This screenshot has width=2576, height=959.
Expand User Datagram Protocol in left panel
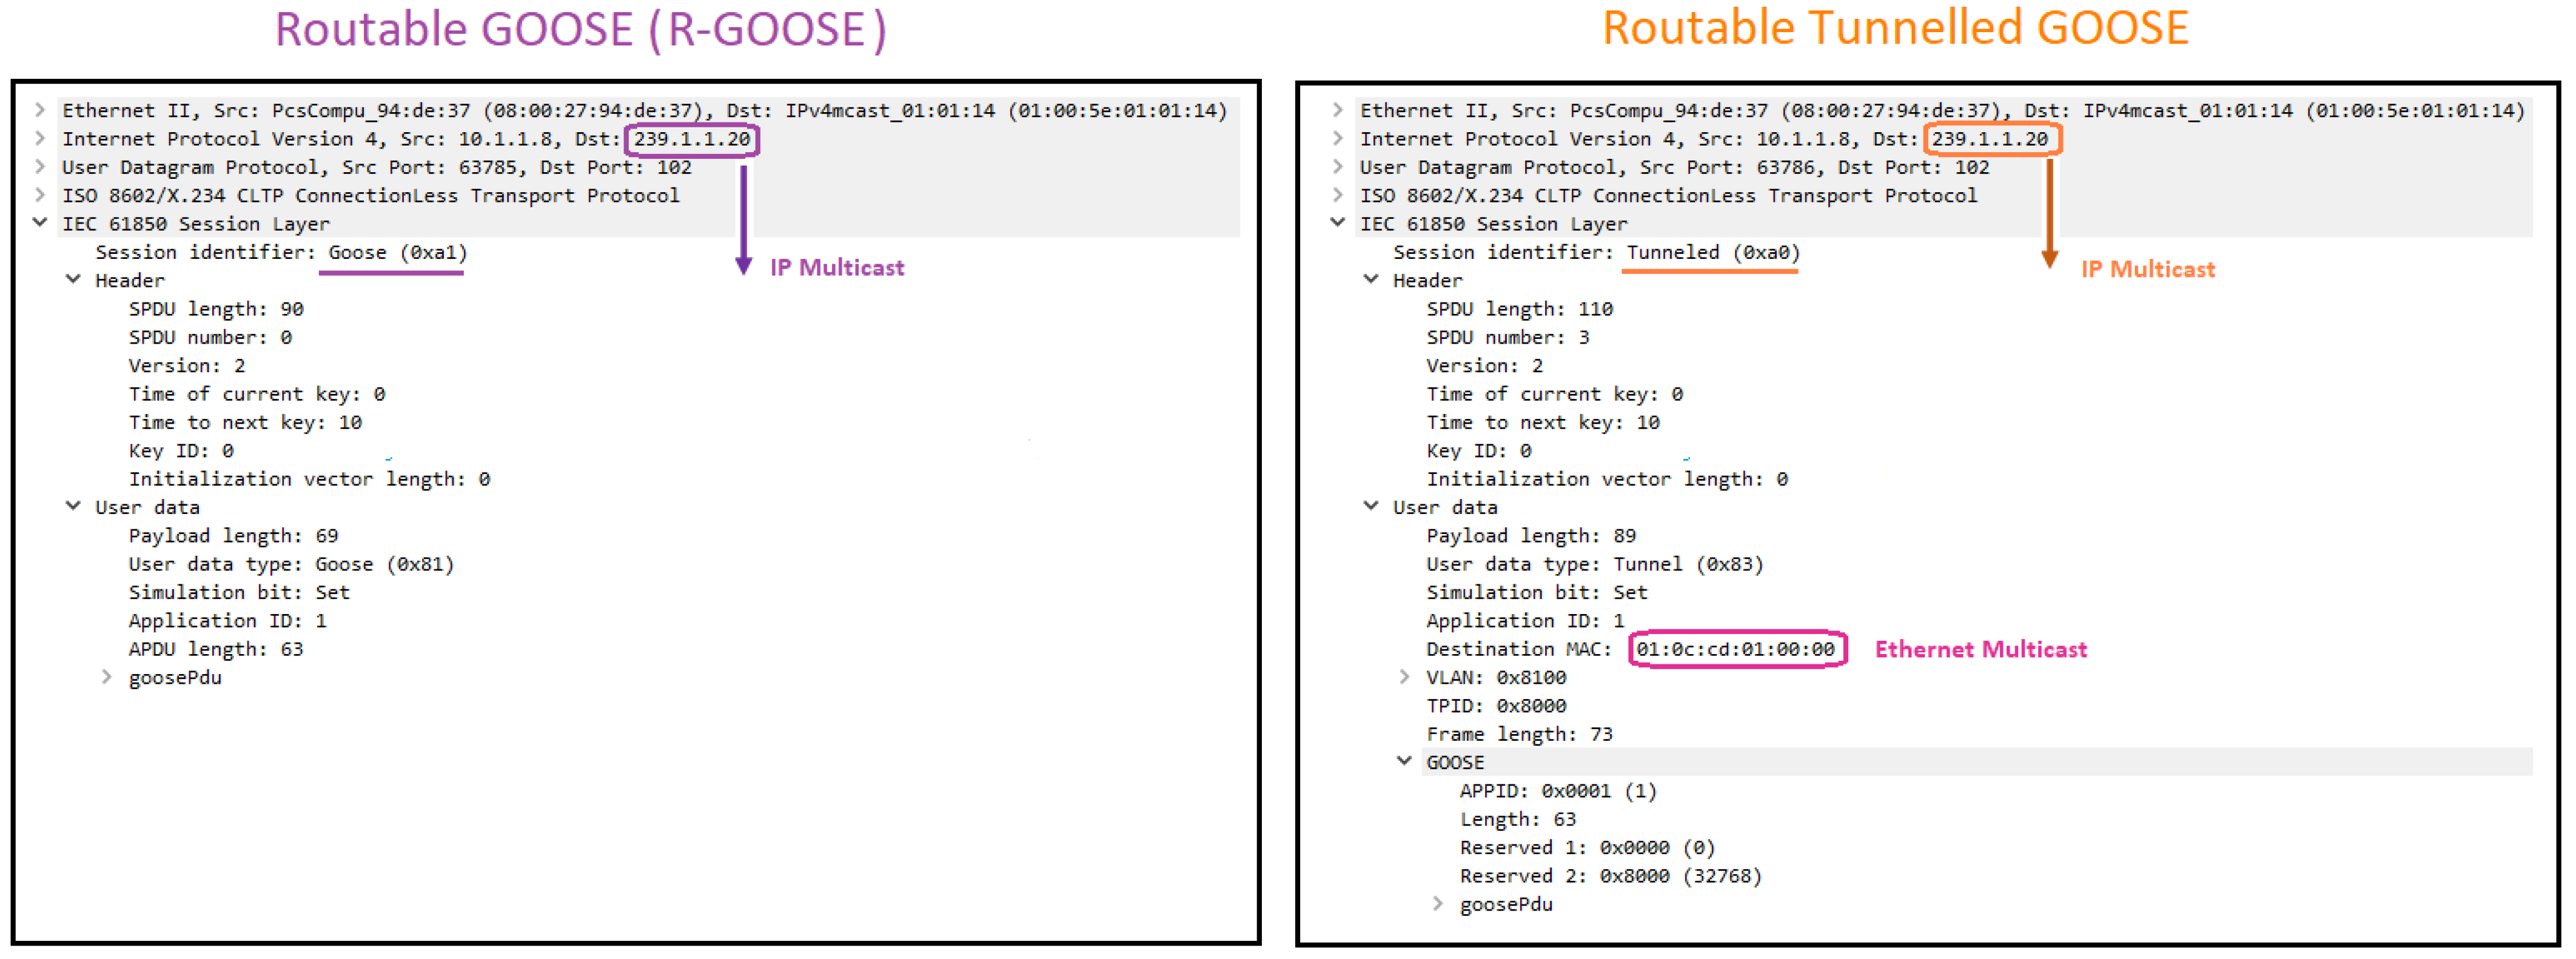40,166
